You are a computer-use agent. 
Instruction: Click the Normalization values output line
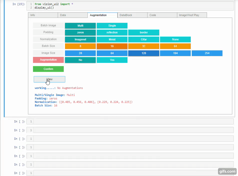tap(84, 102)
